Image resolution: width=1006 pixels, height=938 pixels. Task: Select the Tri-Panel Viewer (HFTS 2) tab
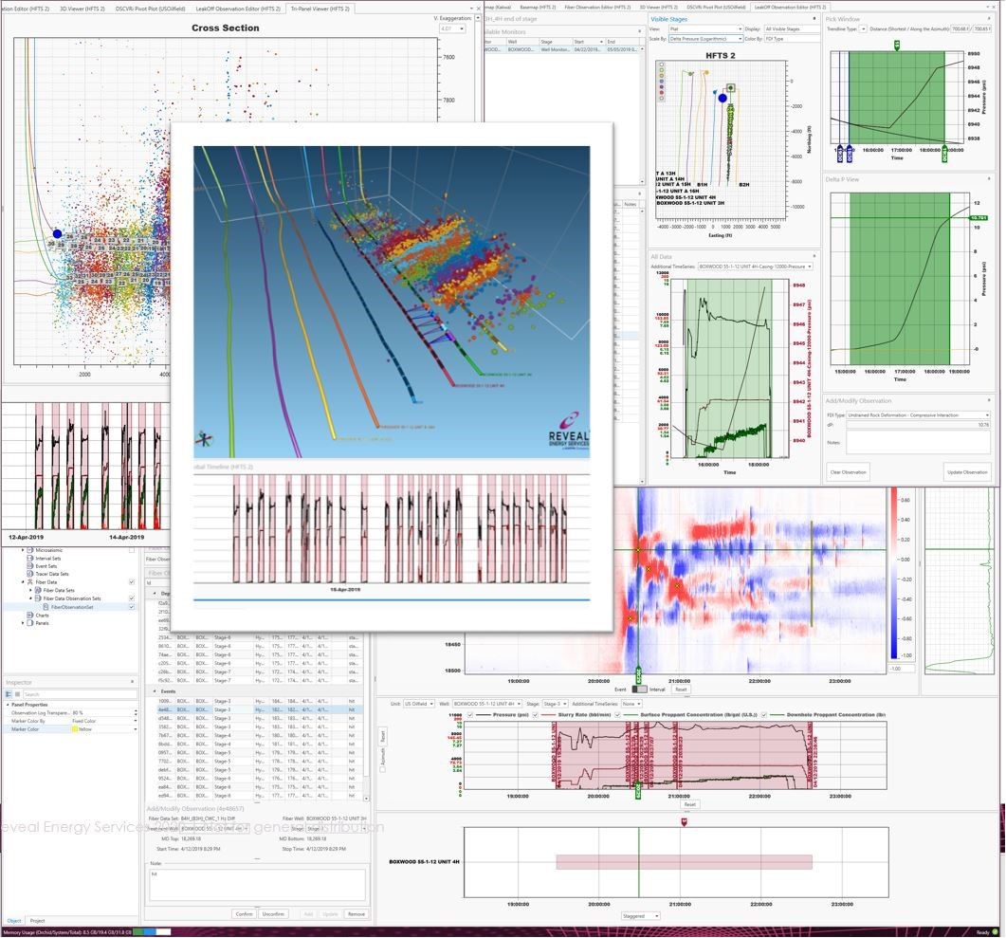[320, 9]
